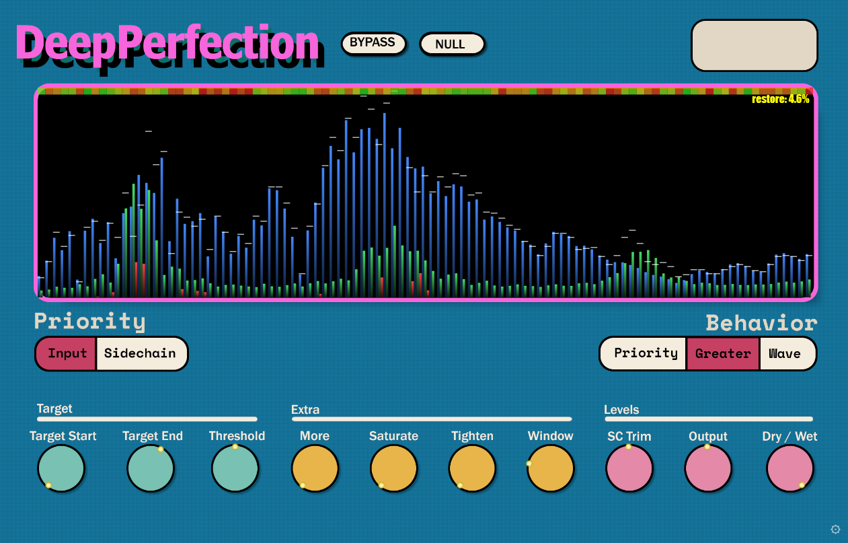Screen dimensions: 848x543
Task: Click the Dry / Wet knob
Action: pyautogui.click(x=790, y=468)
